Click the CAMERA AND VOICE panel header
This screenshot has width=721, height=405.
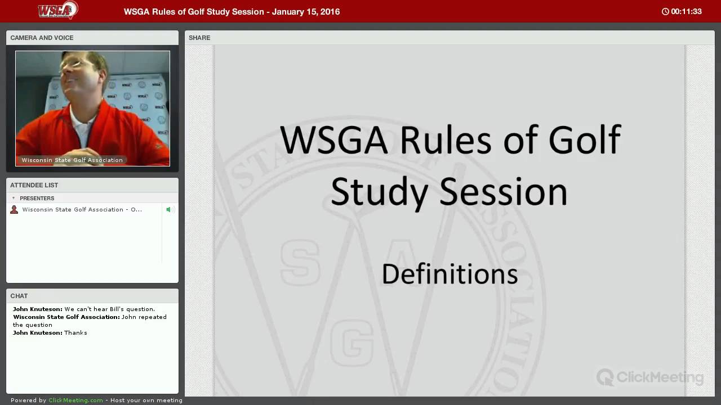click(x=92, y=38)
